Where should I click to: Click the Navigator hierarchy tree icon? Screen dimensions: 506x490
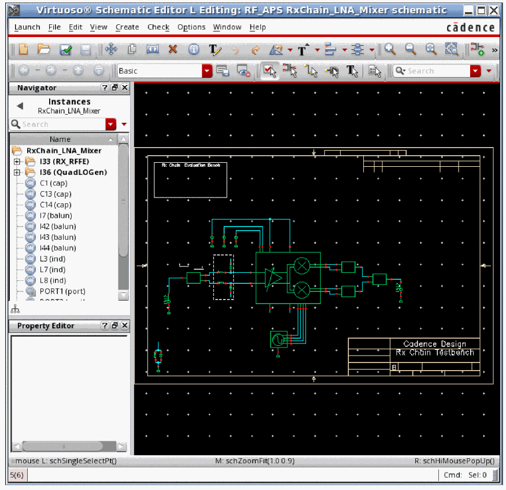tap(14, 310)
